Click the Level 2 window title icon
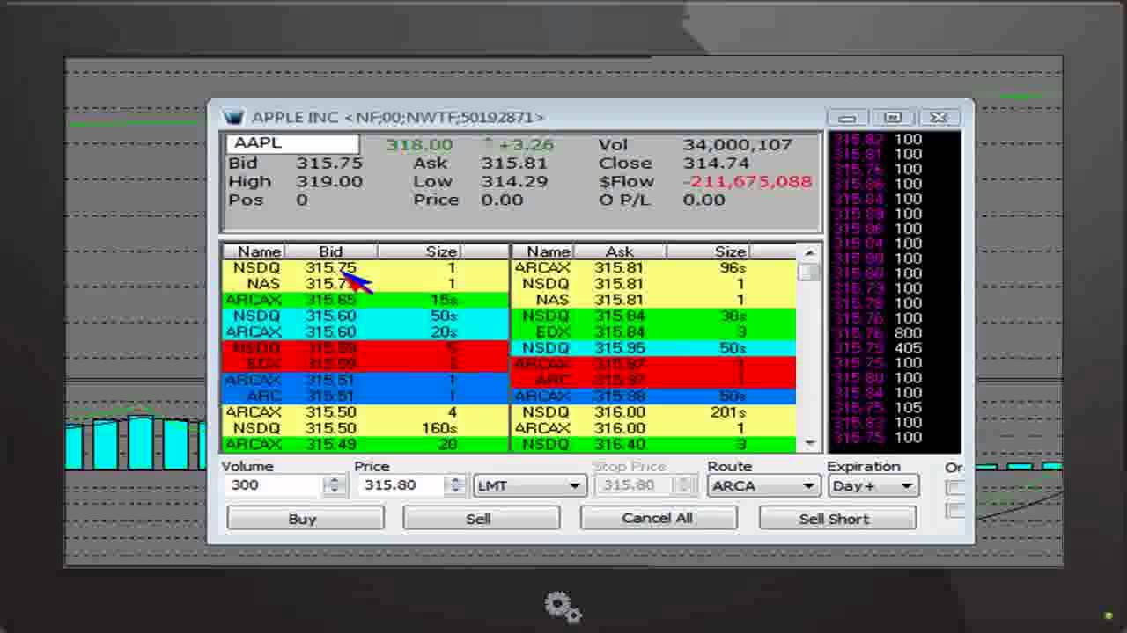The image size is (1127, 633). tap(232, 117)
